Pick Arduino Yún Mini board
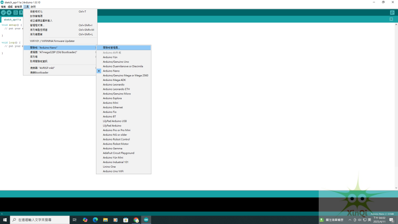 click(x=124, y=158)
